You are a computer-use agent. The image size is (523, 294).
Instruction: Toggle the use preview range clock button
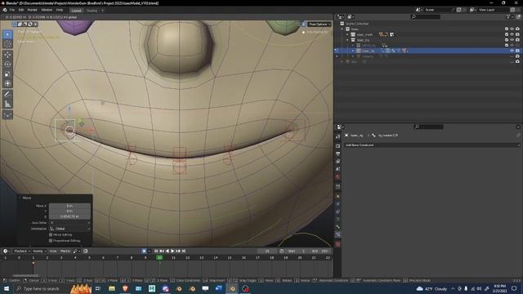click(x=281, y=251)
